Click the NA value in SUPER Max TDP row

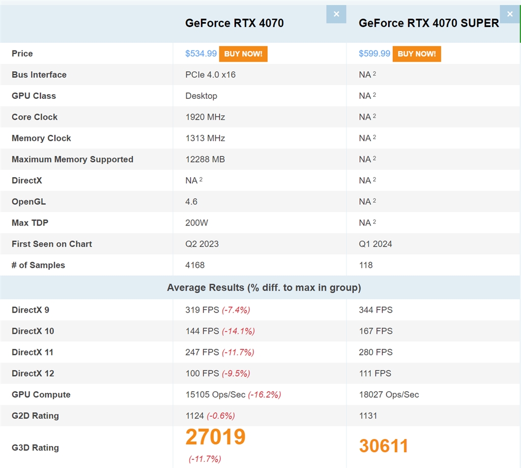point(367,223)
